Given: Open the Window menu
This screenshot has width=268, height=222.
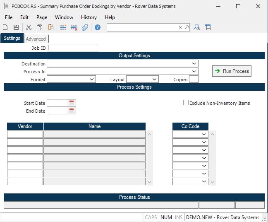Looking at the screenshot, I should click(64, 17).
